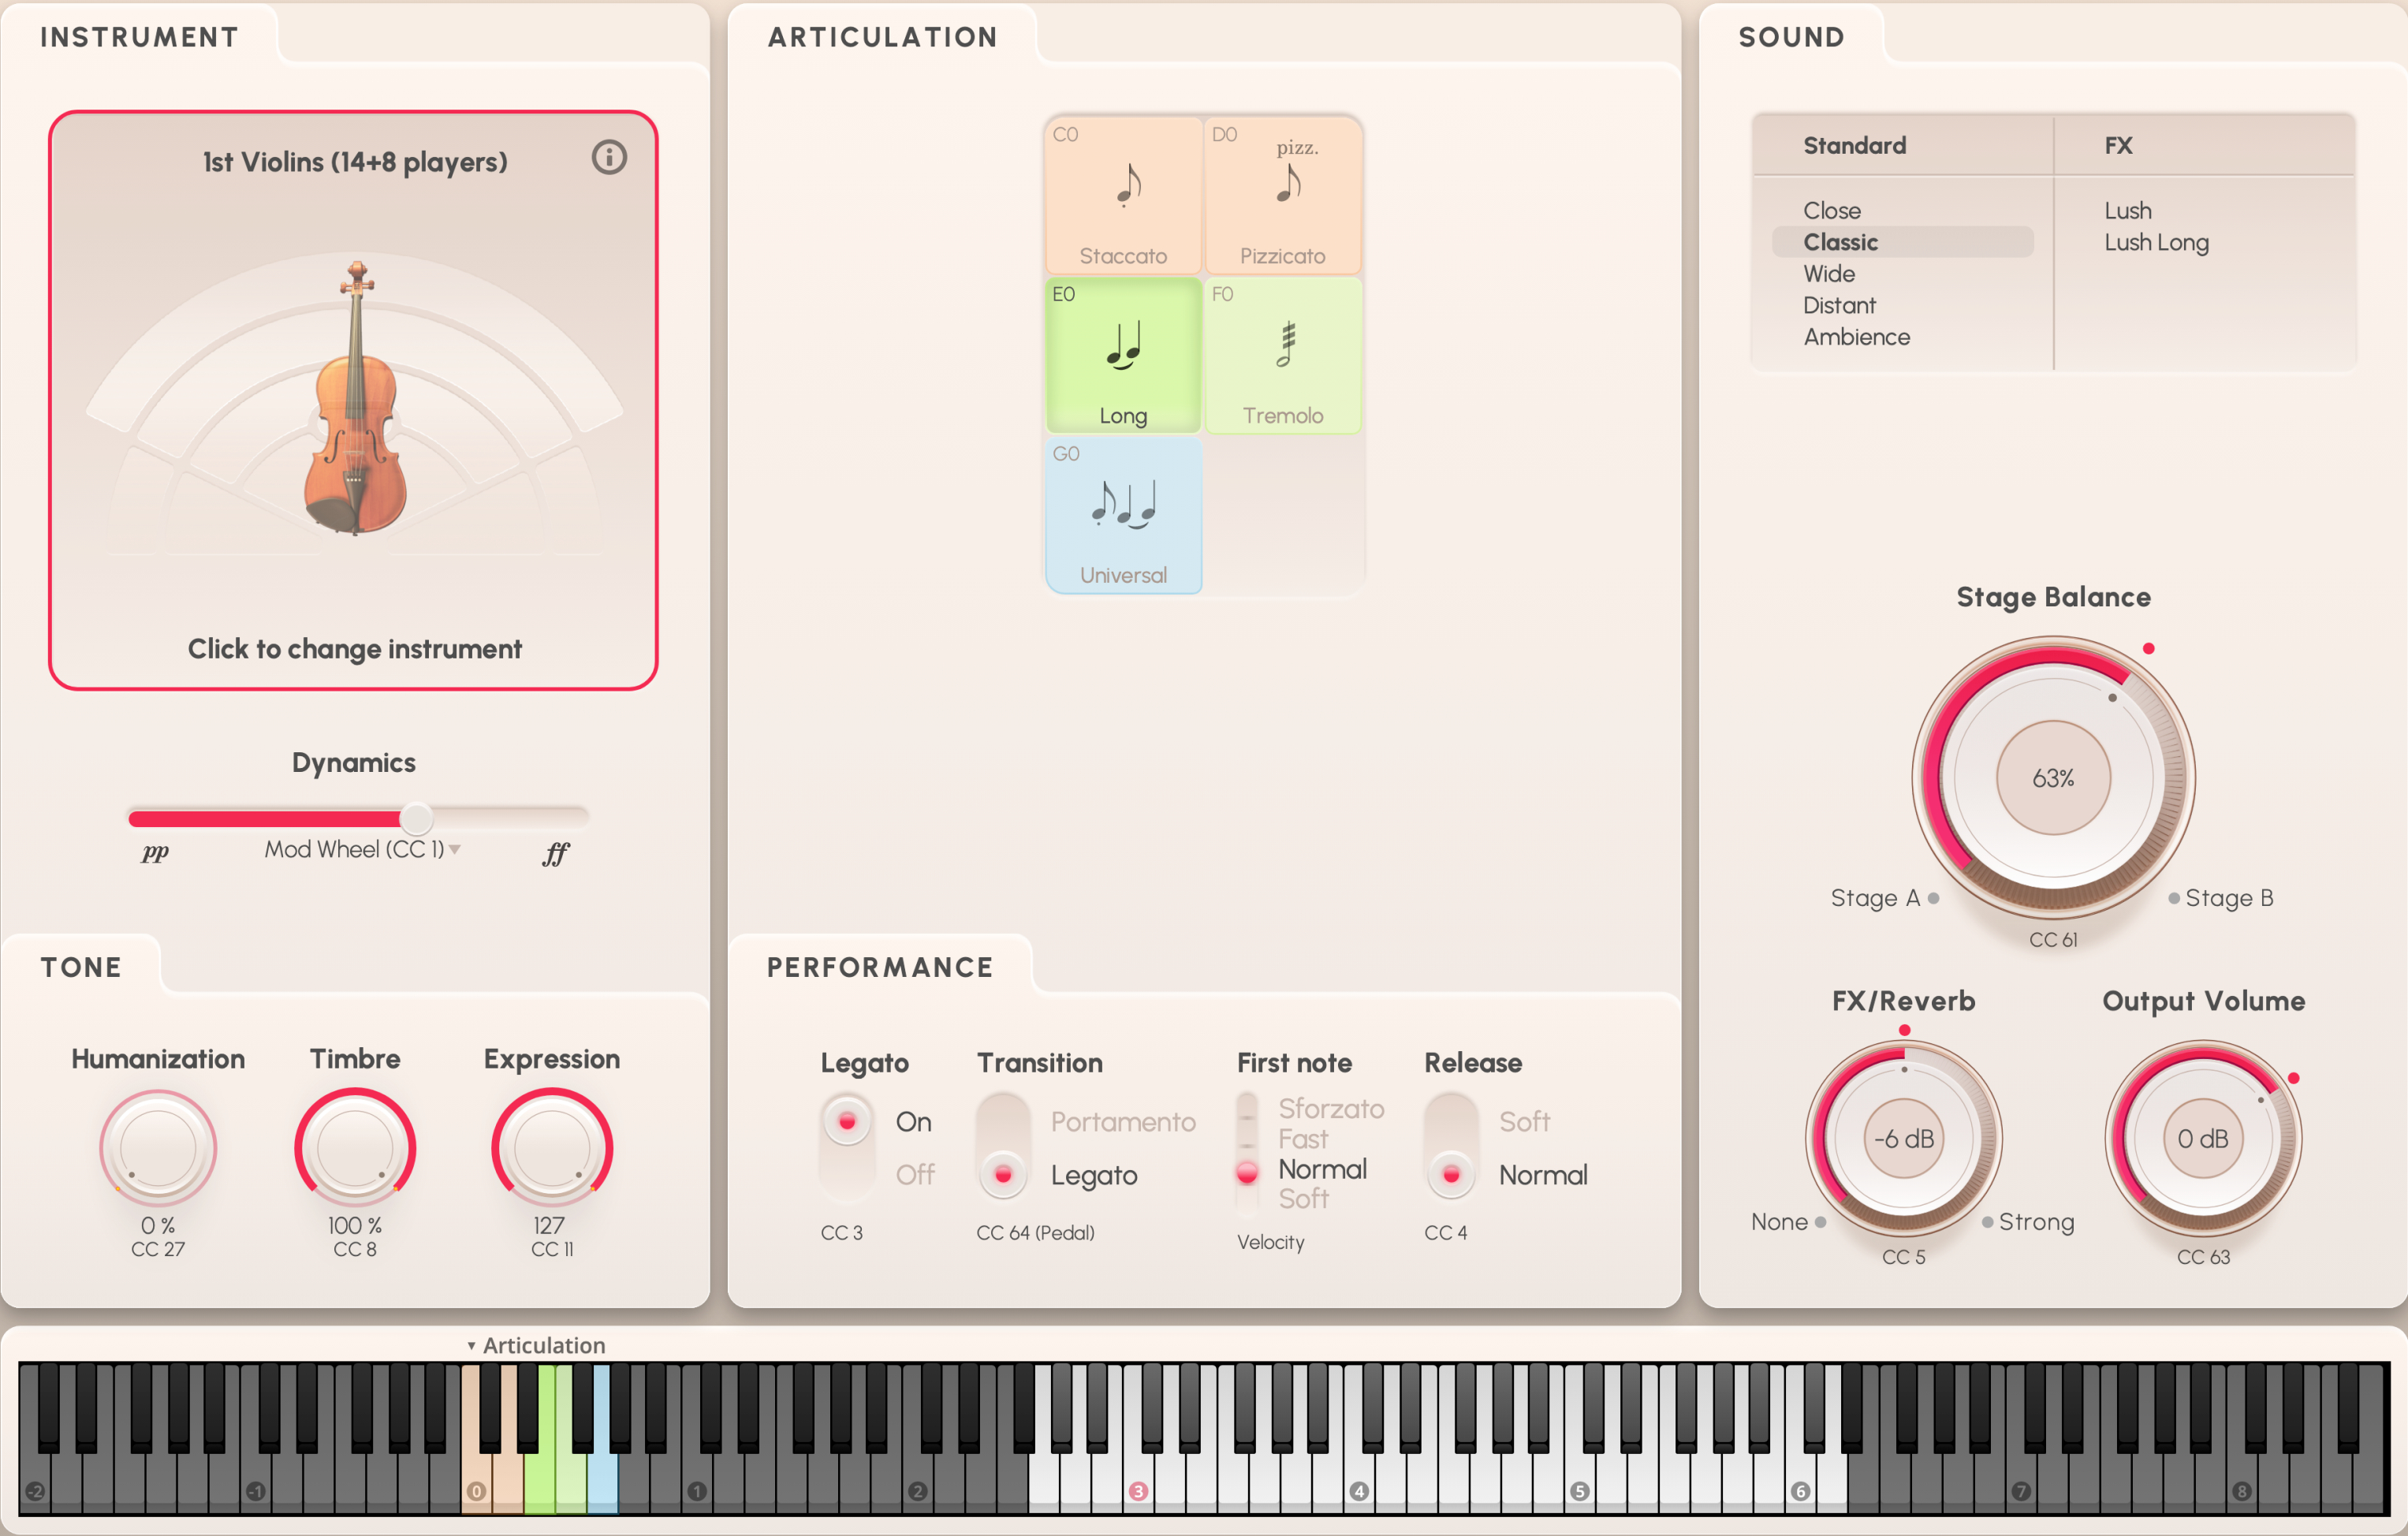Choose the Wide sound preset
2408x1536 pixels.
[x=1829, y=273]
